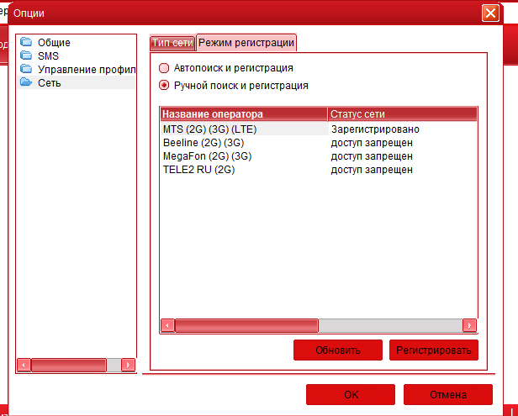
Task: Click the Статус сети column header
Action: pyautogui.click(x=402, y=114)
